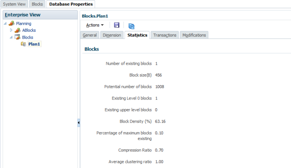
Task: Click 'Average clustering ratio' label
Action: point(130,162)
